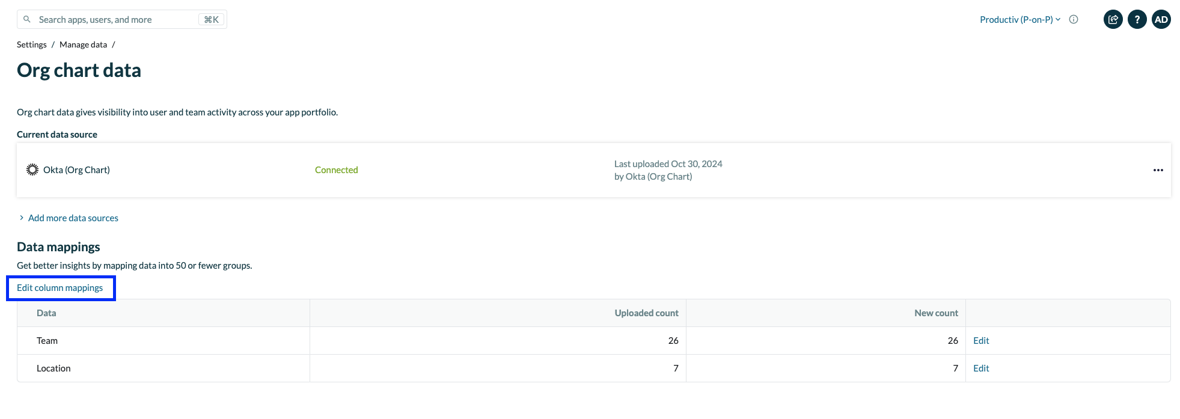Click the Okta (Org Chart) logo icon
The image size is (1180, 419).
tap(32, 170)
